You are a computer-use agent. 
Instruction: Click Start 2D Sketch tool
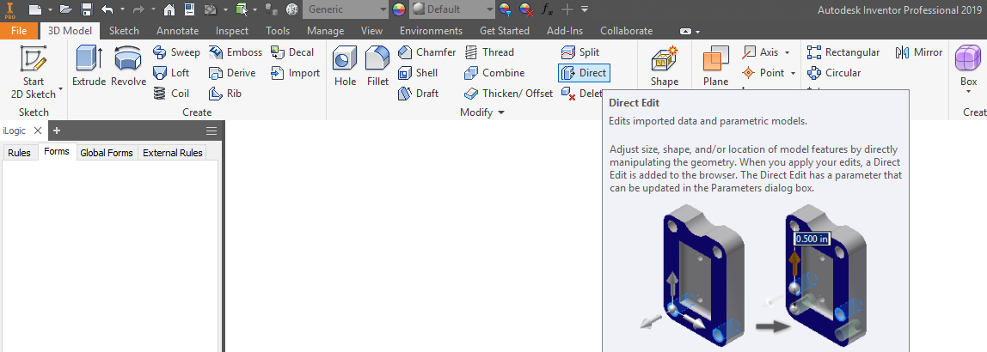point(34,73)
